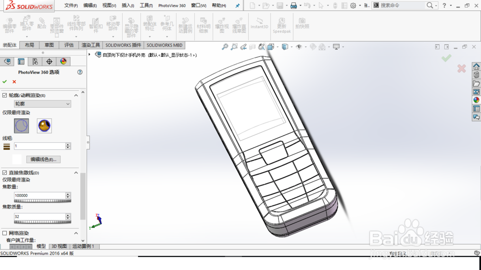The image size is (481, 270).
Task: Switch to the 渲染工具 ribbon tab
Action: [x=90, y=45]
